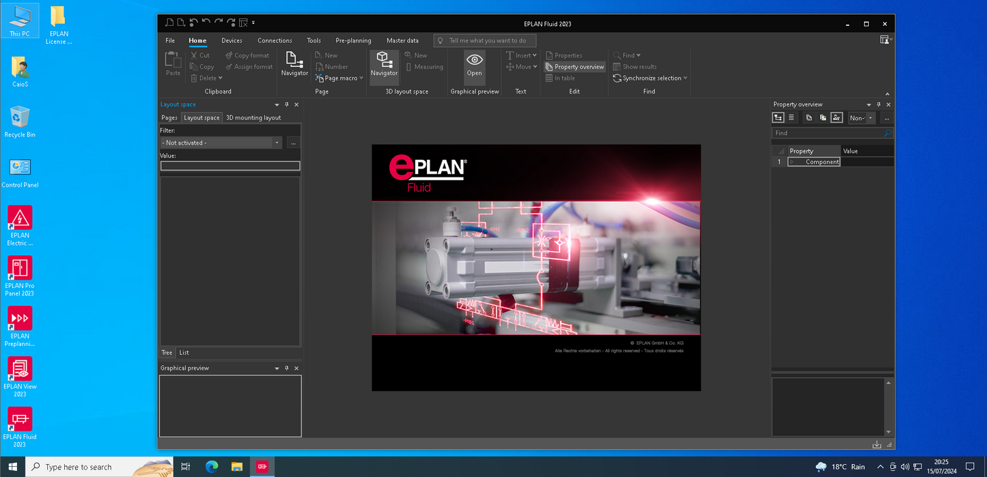This screenshot has width=987, height=477.
Task: Click the Cut scissors button
Action: tap(200, 55)
